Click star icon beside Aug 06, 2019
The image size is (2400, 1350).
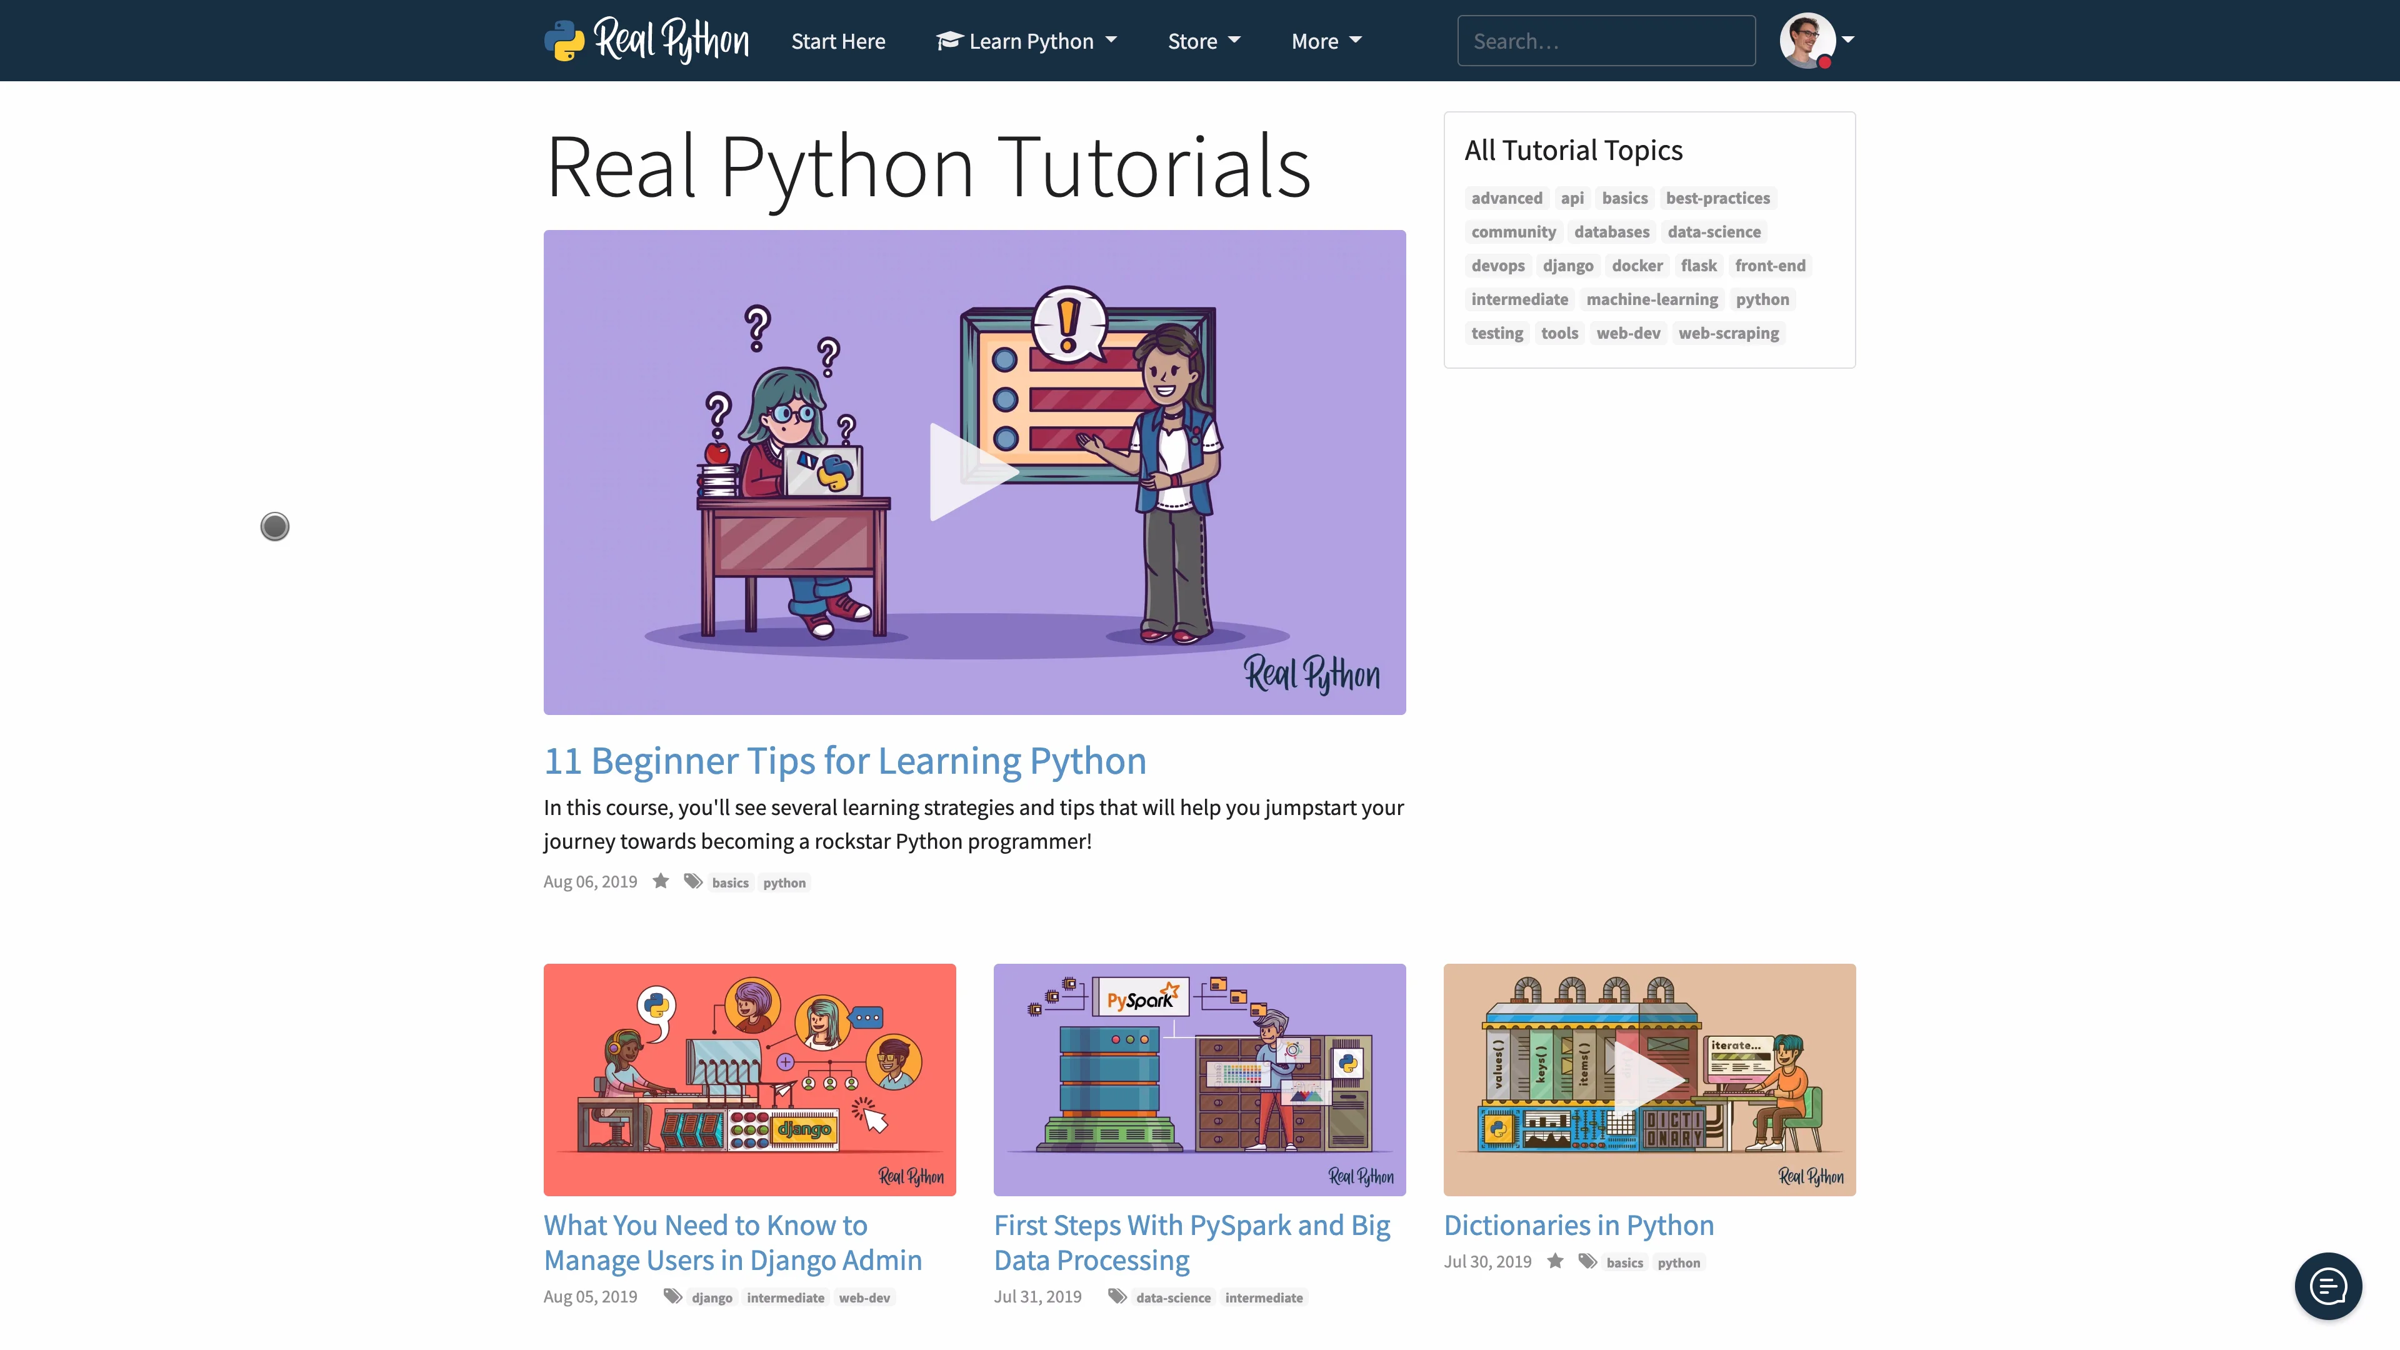661,881
